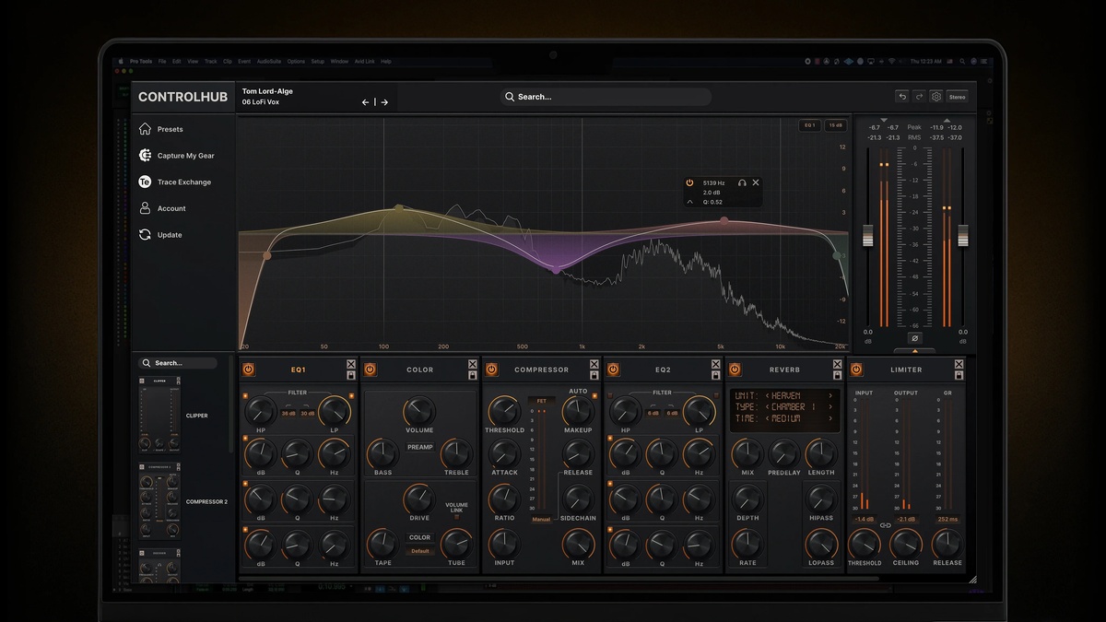Open the Pro Tools Window menu

coord(339,62)
